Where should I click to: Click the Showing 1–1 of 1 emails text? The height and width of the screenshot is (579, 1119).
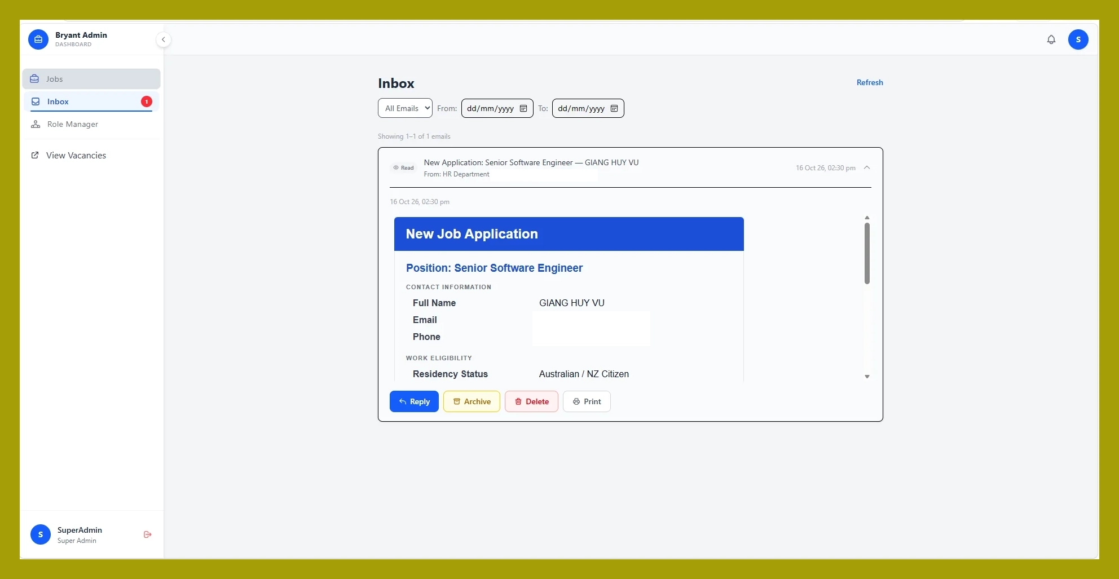(x=414, y=136)
